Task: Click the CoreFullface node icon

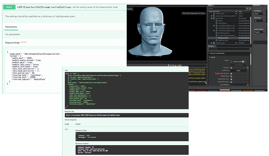Action: tap(216, 23)
